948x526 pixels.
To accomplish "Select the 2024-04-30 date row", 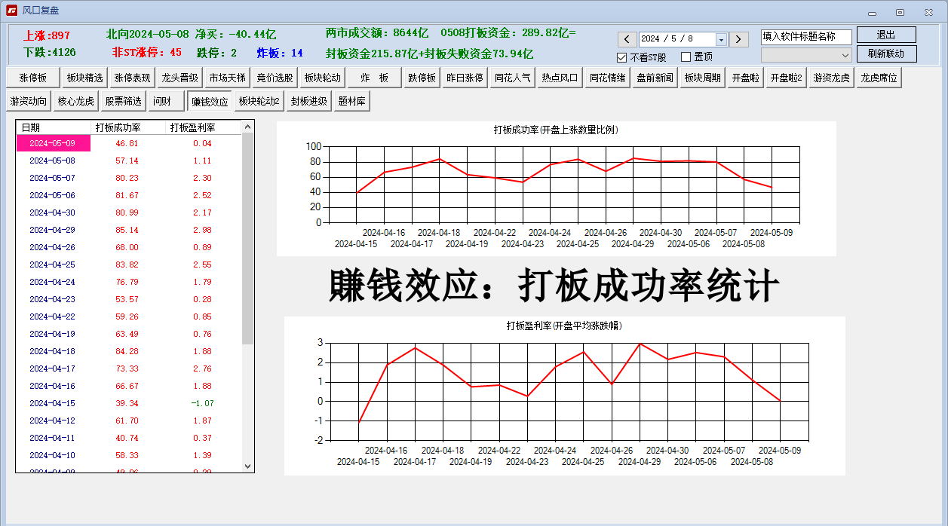I will [x=128, y=213].
